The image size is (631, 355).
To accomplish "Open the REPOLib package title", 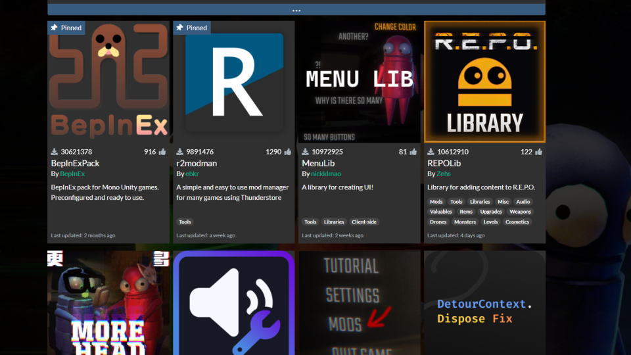I will 444,163.
